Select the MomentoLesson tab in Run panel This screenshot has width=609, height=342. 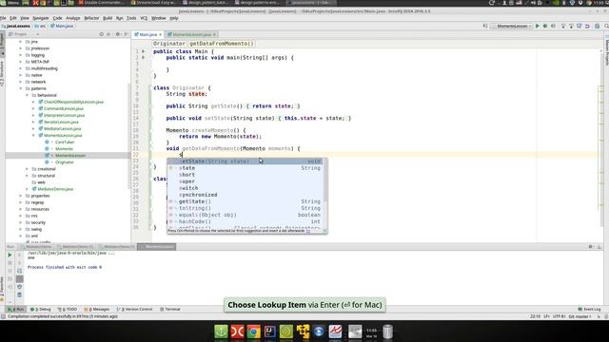click(156, 247)
